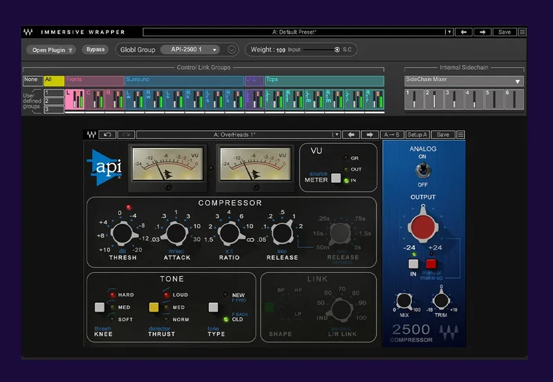Cycle the thresh KNEE selector button
This screenshot has height=382, width=553.
point(100,307)
